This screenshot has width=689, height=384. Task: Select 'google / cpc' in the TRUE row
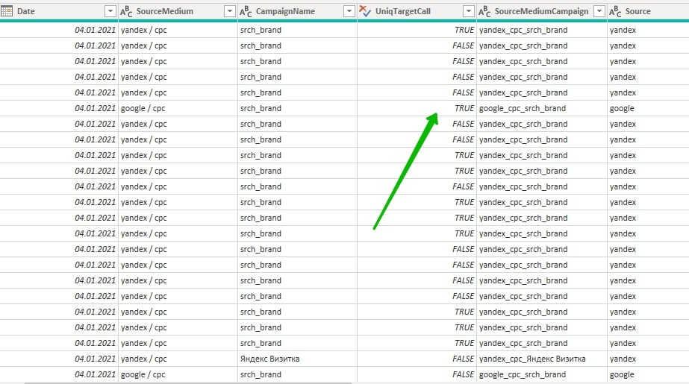(x=178, y=108)
